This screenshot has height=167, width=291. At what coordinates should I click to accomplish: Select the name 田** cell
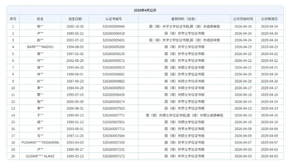(40, 40)
